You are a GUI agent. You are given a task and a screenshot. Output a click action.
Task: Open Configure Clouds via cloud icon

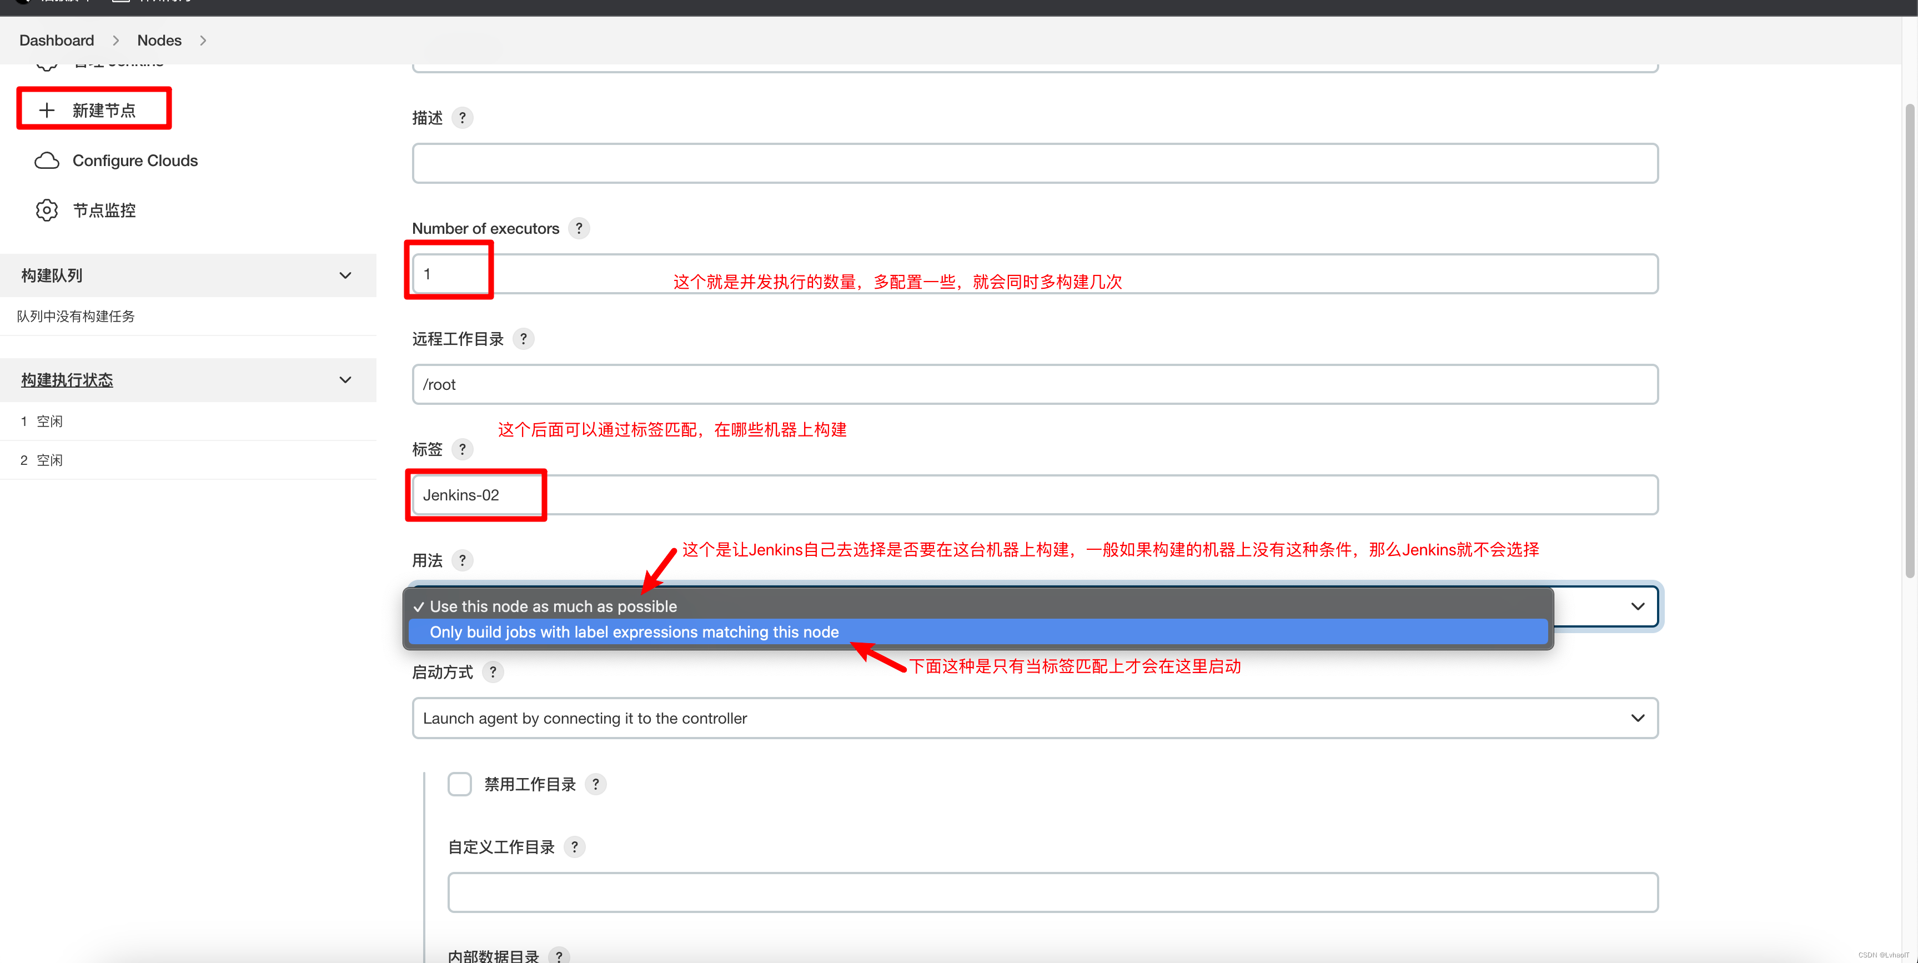[x=47, y=160]
